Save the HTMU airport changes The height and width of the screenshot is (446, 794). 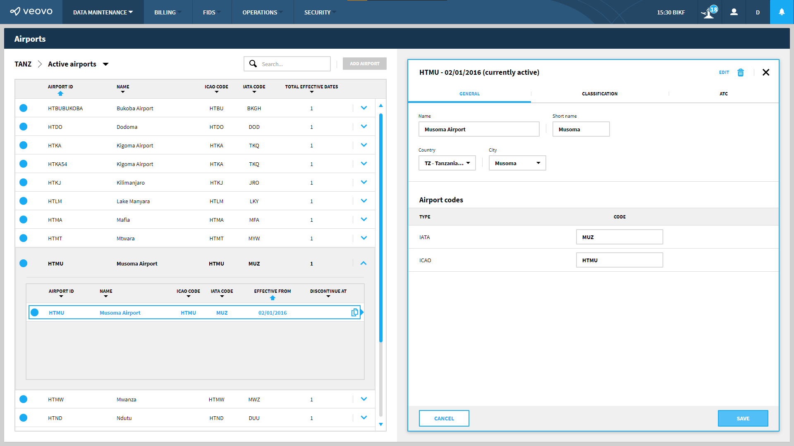[743, 418]
